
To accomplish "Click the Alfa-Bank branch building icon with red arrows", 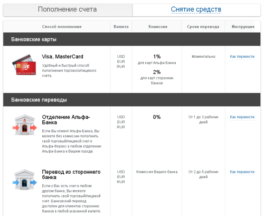I will coord(25,125).
